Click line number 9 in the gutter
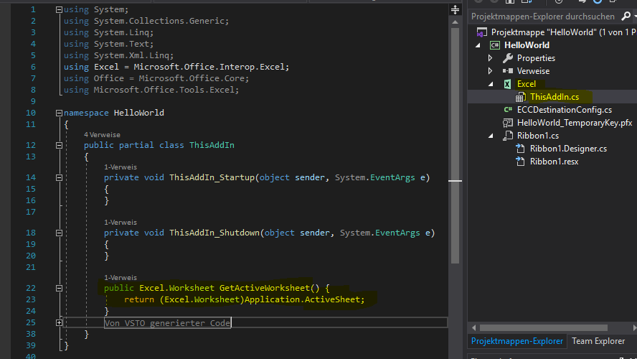 click(x=33, y=101)
